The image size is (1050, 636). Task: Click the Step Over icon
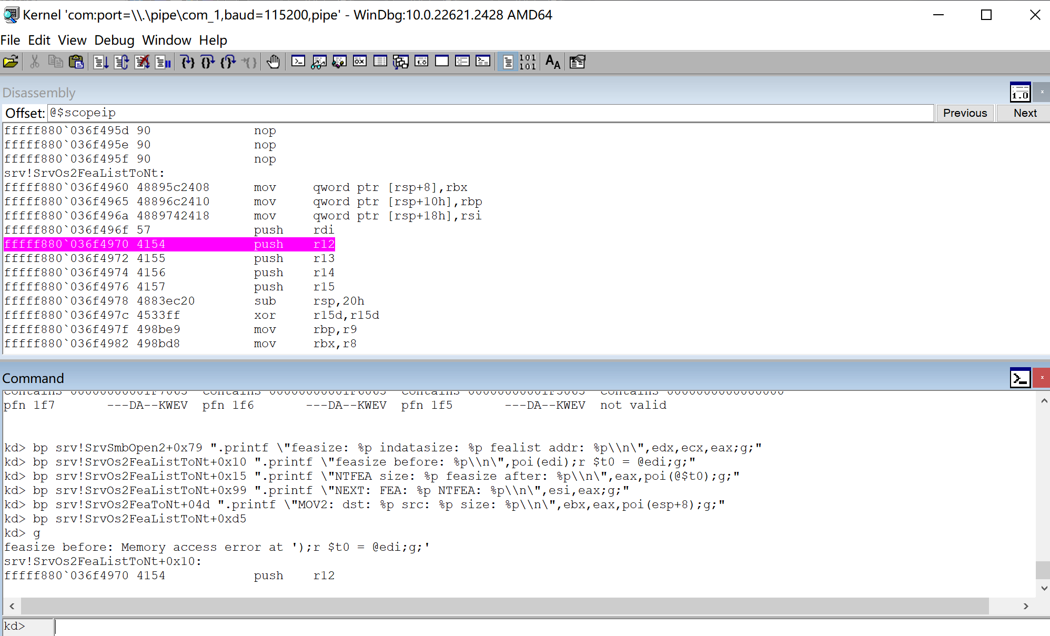point(208,62)
